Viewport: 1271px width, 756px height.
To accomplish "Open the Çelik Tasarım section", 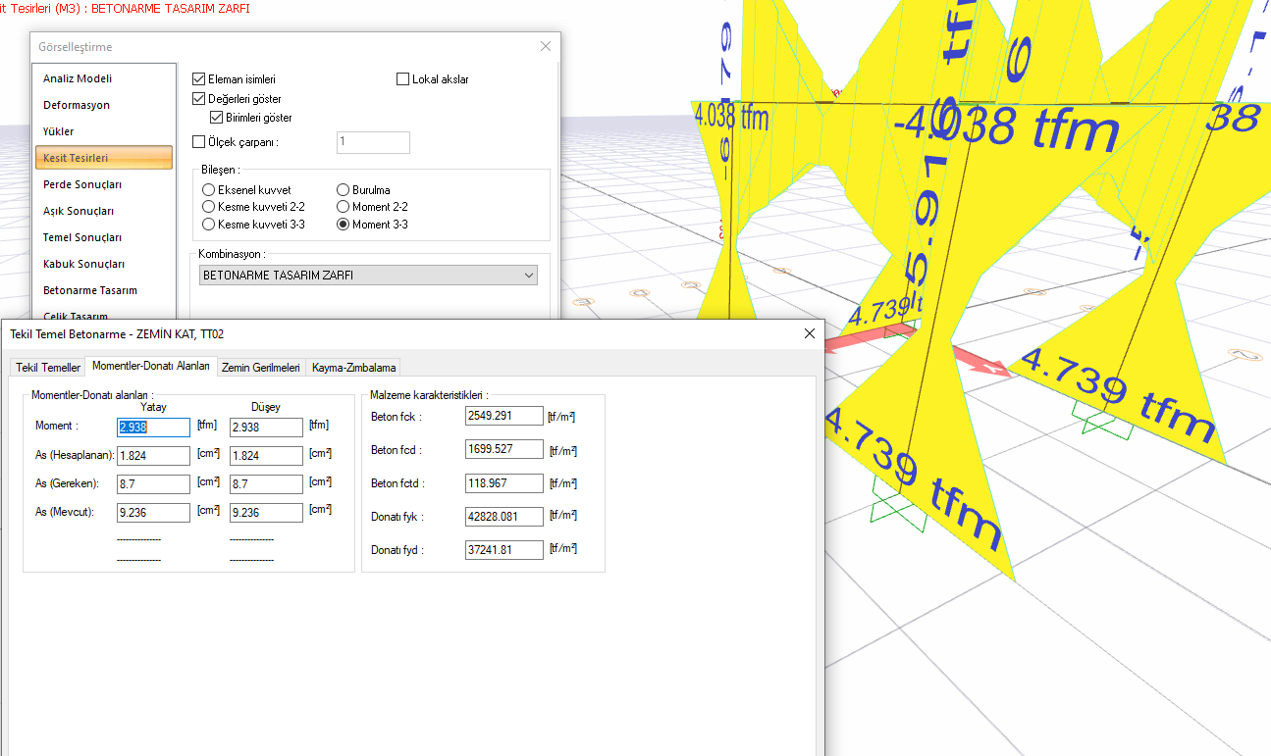I will 104,315.
